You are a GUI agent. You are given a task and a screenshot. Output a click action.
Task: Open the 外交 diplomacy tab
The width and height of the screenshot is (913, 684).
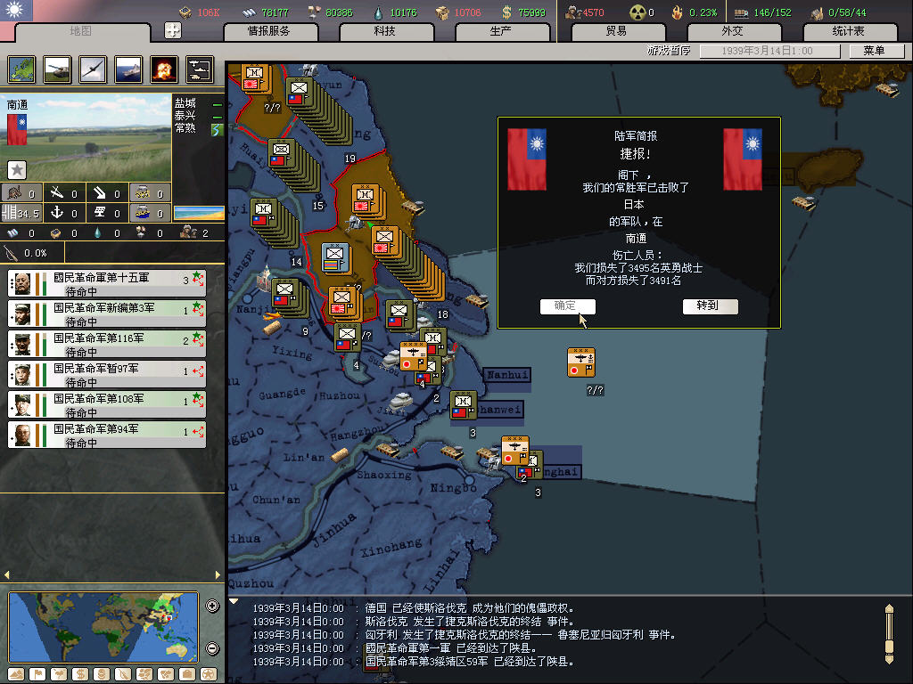click(733, 31)
